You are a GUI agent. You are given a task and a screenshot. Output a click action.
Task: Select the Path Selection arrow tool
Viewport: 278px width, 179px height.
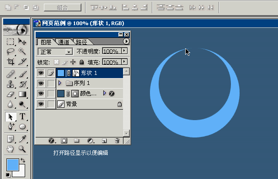click(11, 117)
